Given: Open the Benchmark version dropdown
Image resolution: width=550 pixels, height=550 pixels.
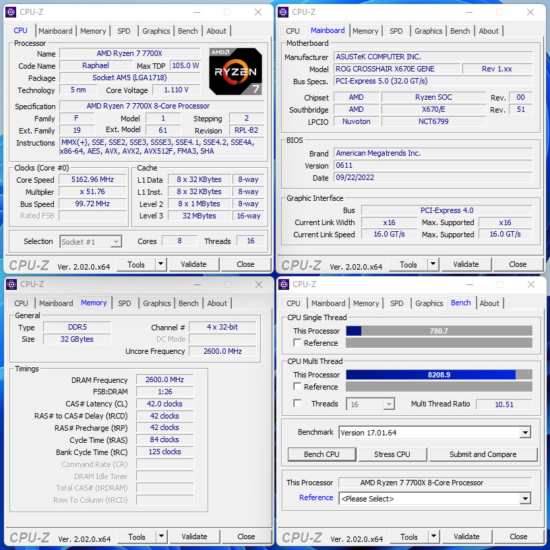Looking at the screenshot, I should (525, 433).
